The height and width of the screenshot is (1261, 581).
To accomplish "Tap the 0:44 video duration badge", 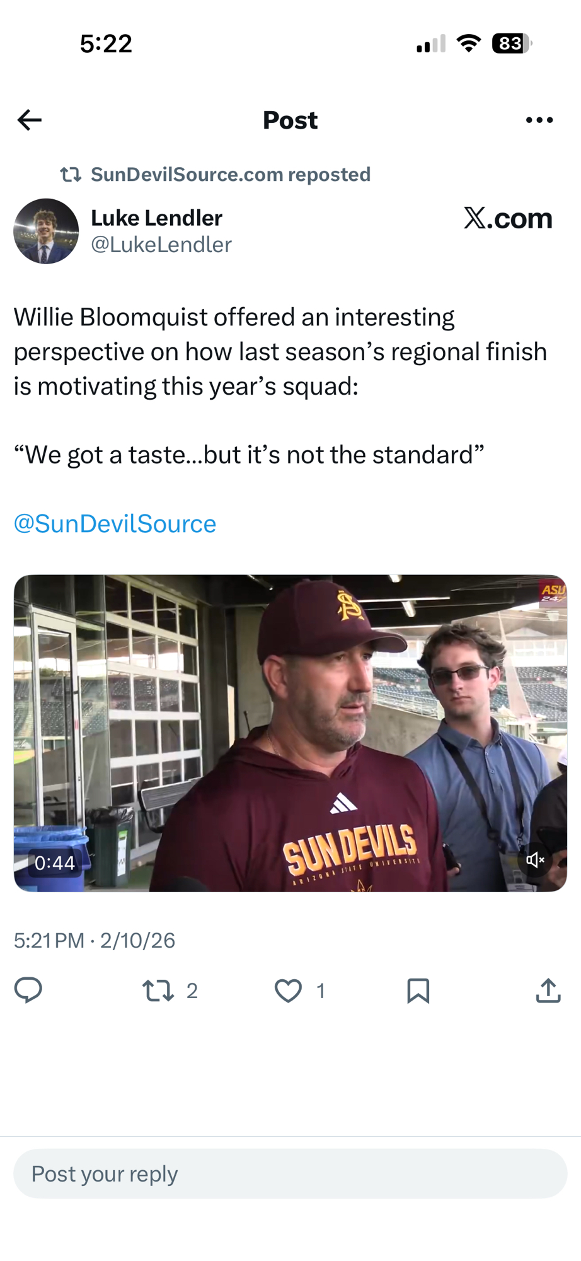I will (x=55, y=863).
